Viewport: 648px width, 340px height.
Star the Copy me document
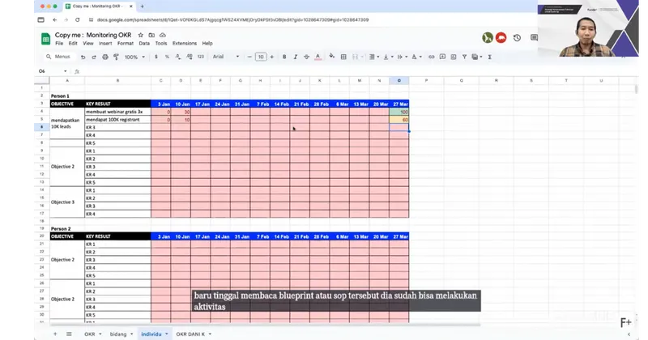click(x=140, y=35)
